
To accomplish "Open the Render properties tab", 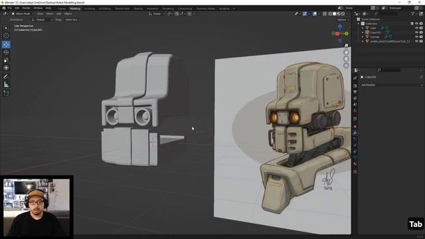I will (355, 86).
